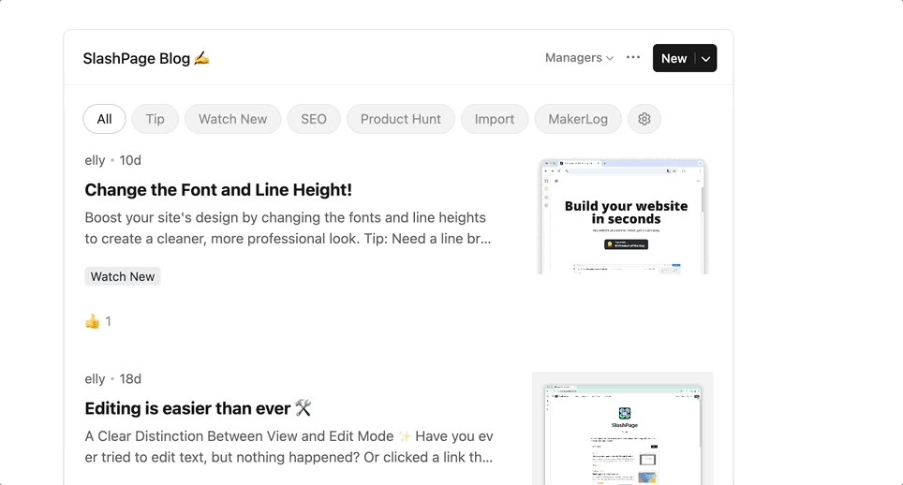The width and height of the screenshot is (903, 485).
Task: Open the SlashPage screenshot thumbnail on second post
Action: pyautogui.click(x=623, y=429)
